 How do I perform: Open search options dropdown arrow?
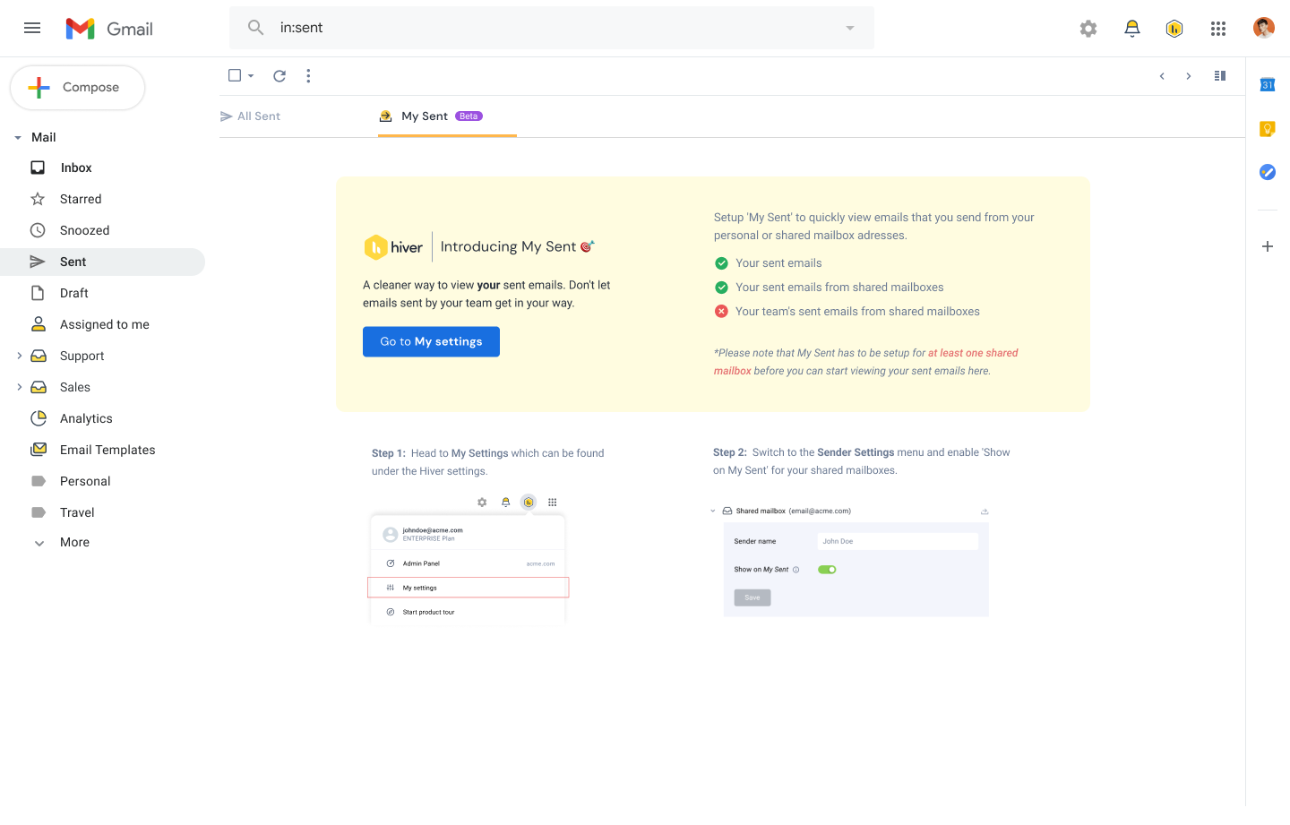click(850, 28)
